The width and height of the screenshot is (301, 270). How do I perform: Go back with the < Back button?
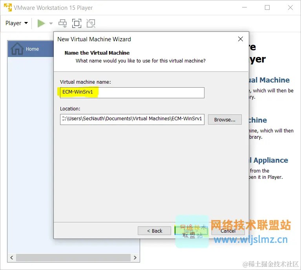(x=154, y=231)
